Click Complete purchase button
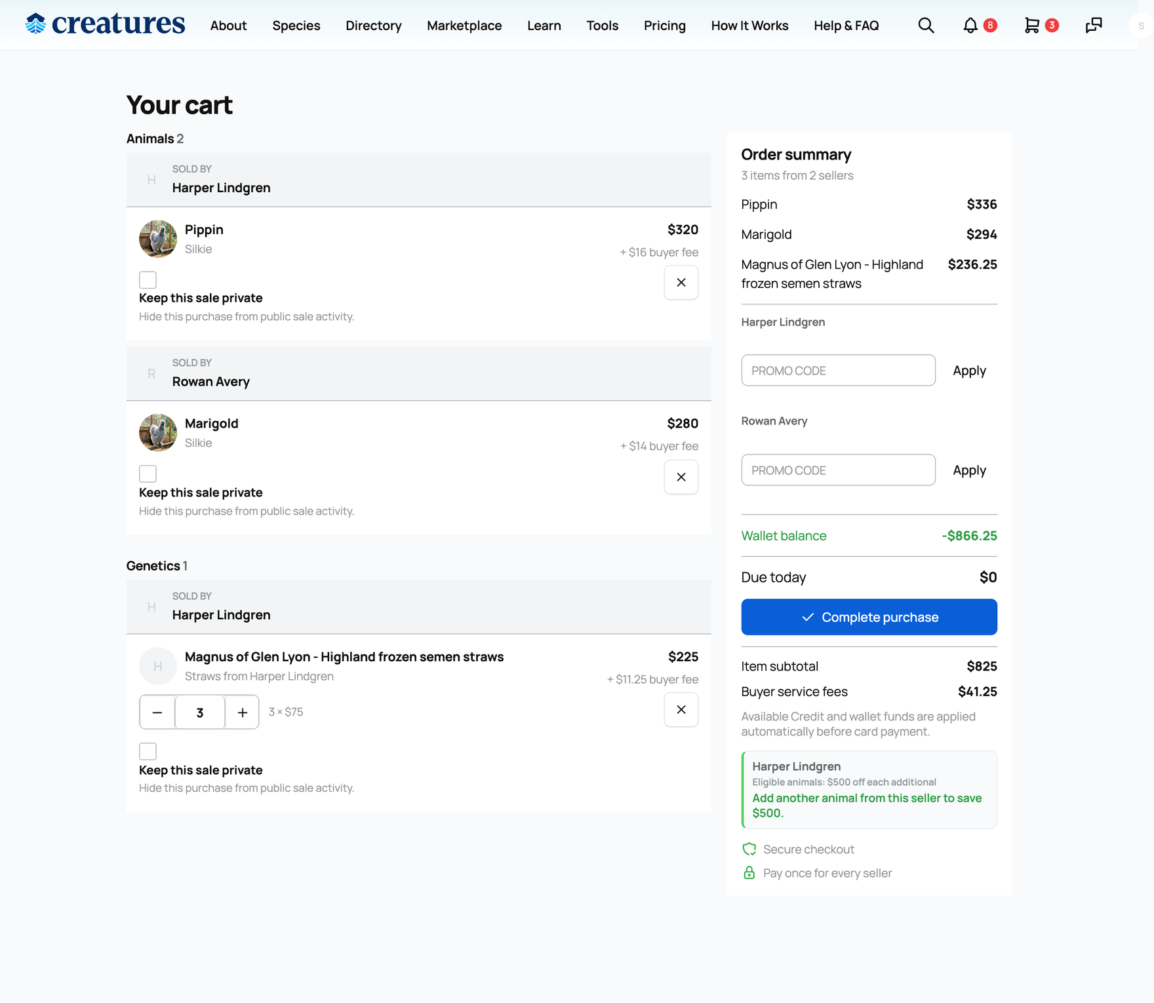This screenshot has width=1154, height=1003. [x=869, y=617]
